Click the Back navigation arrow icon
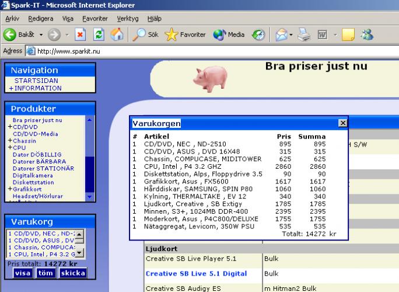Screen dimensions: 399x292 pos(10,34)
